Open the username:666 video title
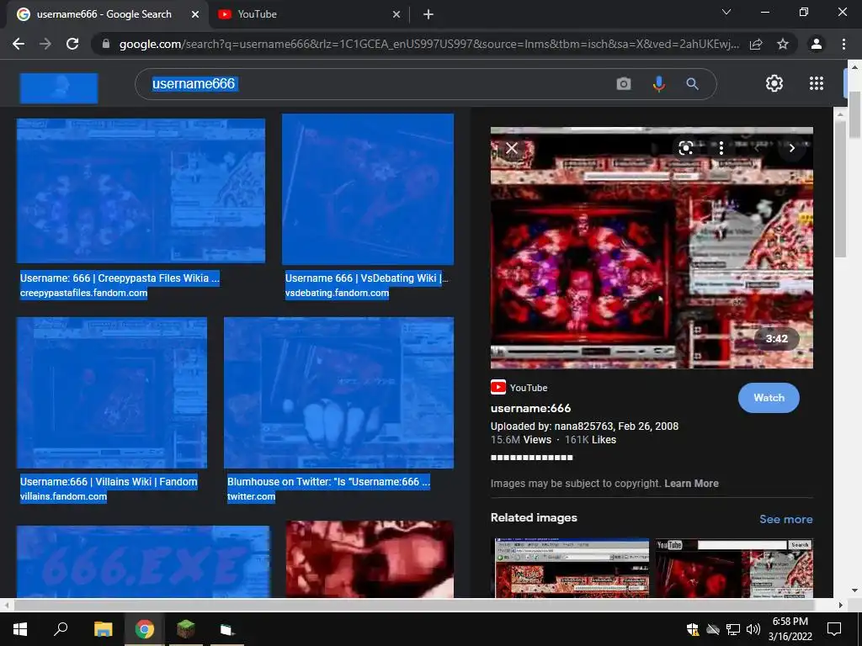Viewport: 862px width, 646px height. (530, 408)
